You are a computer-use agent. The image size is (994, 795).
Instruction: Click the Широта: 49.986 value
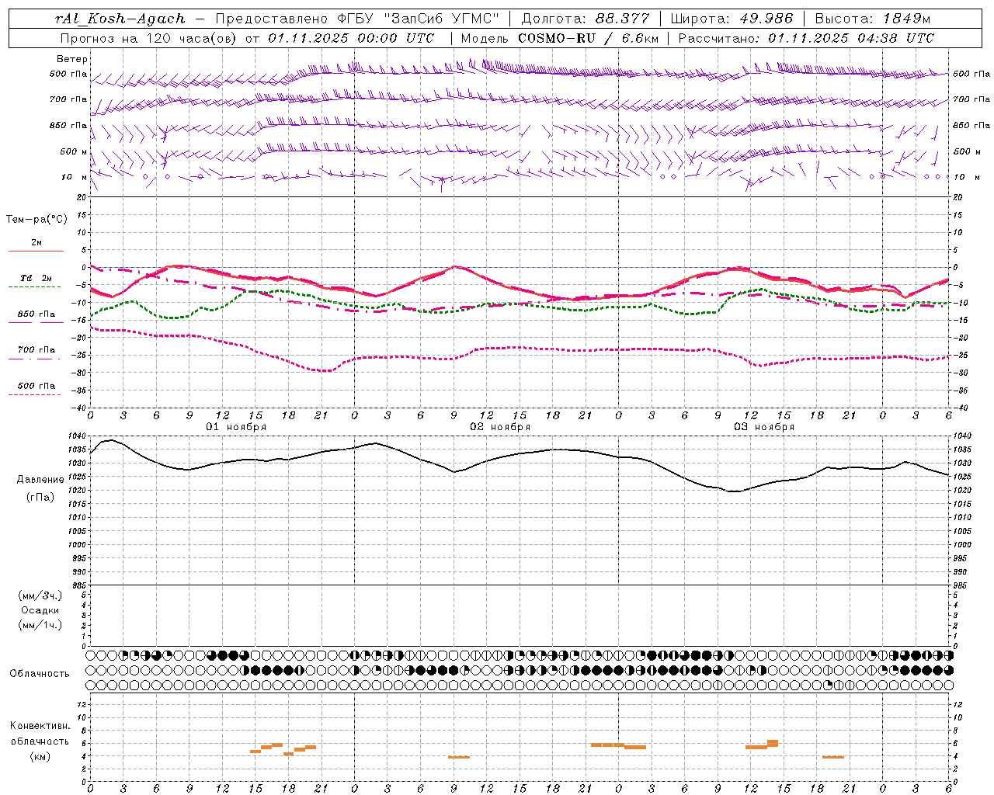[x=732, y=19]
